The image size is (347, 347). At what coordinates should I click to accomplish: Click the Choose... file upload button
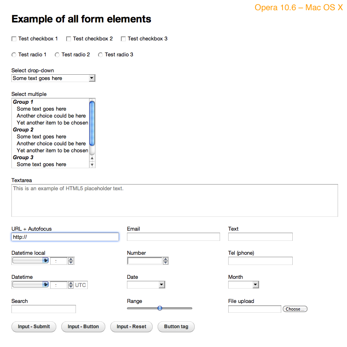coord(295,309)
